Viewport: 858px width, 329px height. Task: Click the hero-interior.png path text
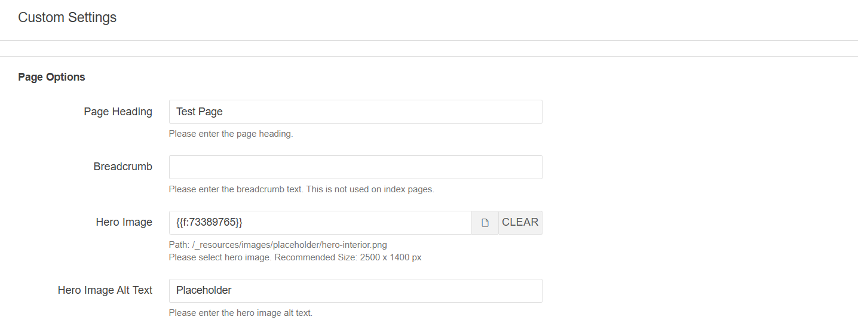(282, 245)
